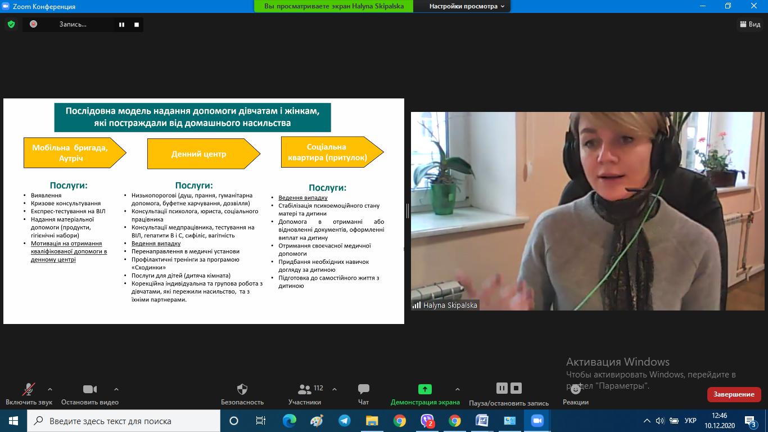Open the Participants panel

pyautogui.click(x=305, y=390)
